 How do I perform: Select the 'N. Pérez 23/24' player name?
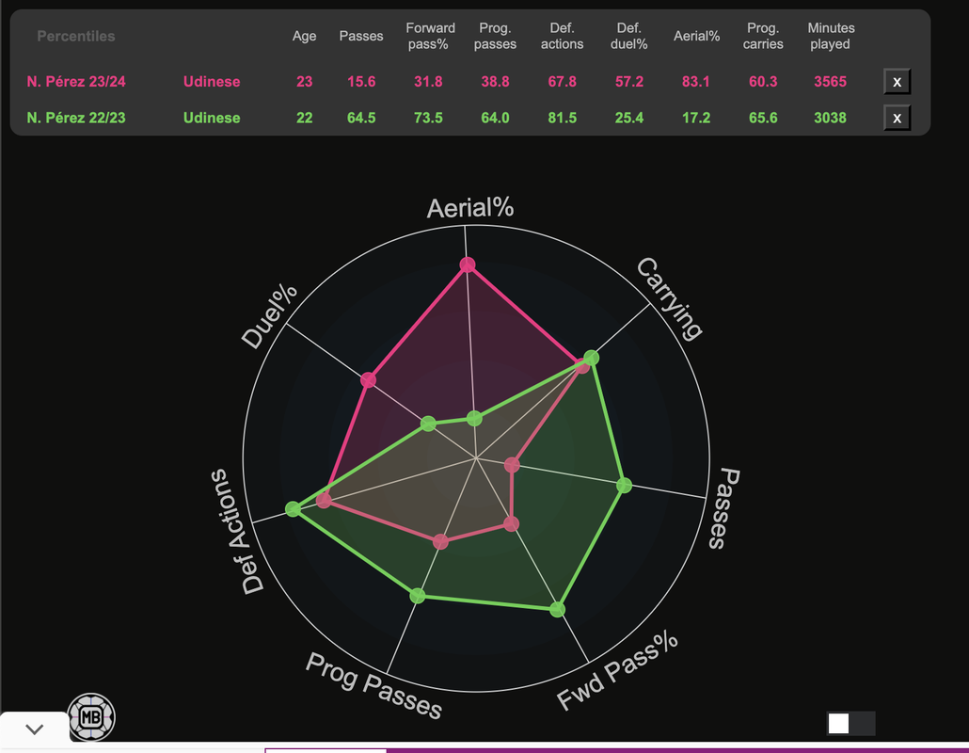[76, 82]
